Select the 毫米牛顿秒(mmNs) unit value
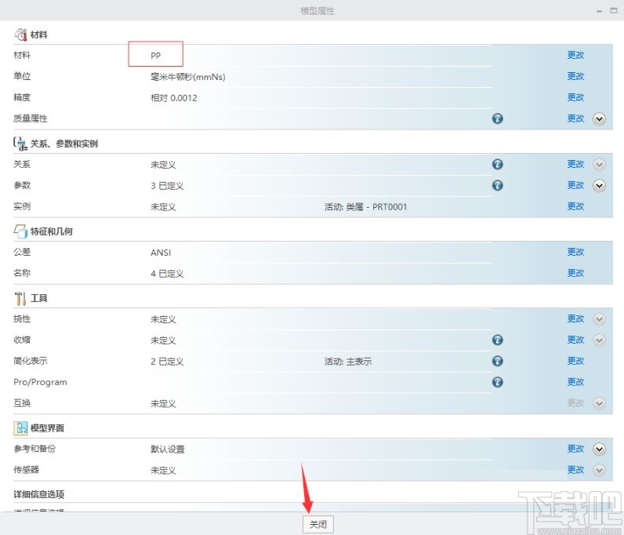624x535 pixels. (188, 77)
